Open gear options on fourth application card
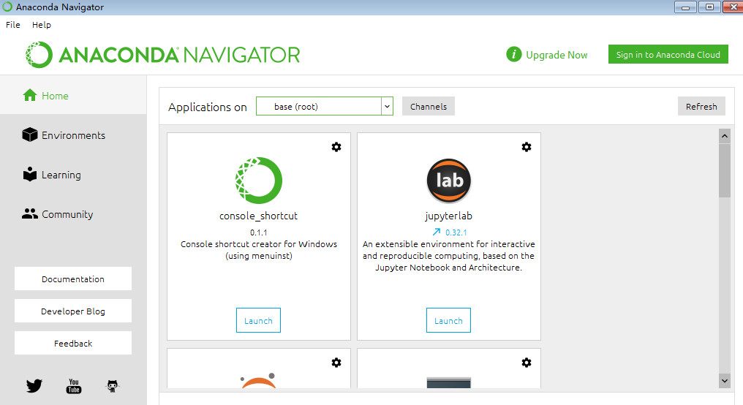This screenshot has height=405, width=743. 526,363
